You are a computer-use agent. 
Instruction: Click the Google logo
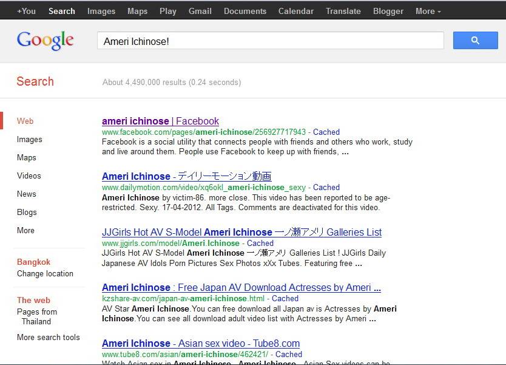(45, 40)
